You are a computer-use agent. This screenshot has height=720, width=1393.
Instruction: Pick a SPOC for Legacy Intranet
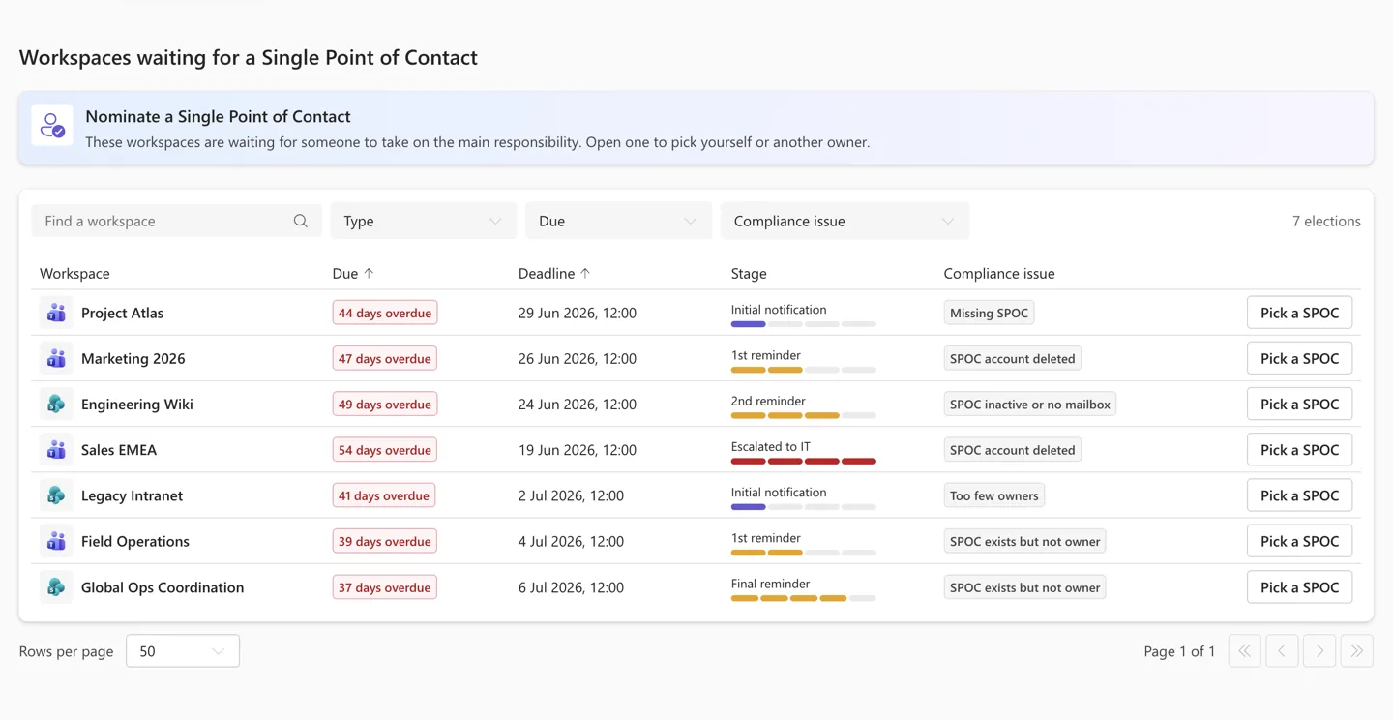[x=1299, y=495]
